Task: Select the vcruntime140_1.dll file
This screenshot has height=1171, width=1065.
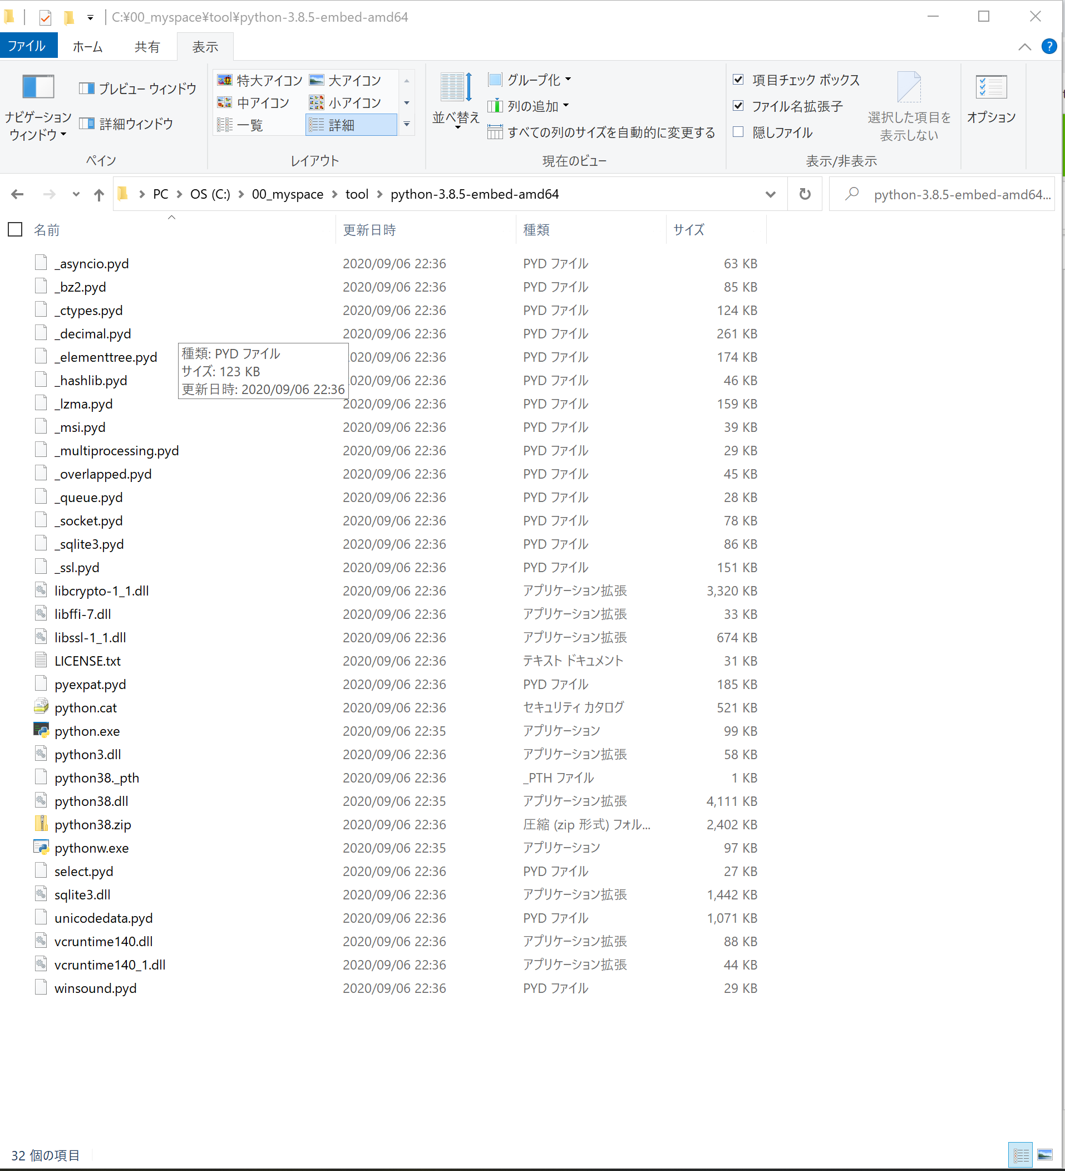Action: pos(110,965)
